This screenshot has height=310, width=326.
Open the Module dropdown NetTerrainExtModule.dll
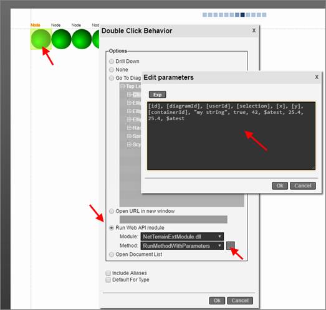pos(182,237)
